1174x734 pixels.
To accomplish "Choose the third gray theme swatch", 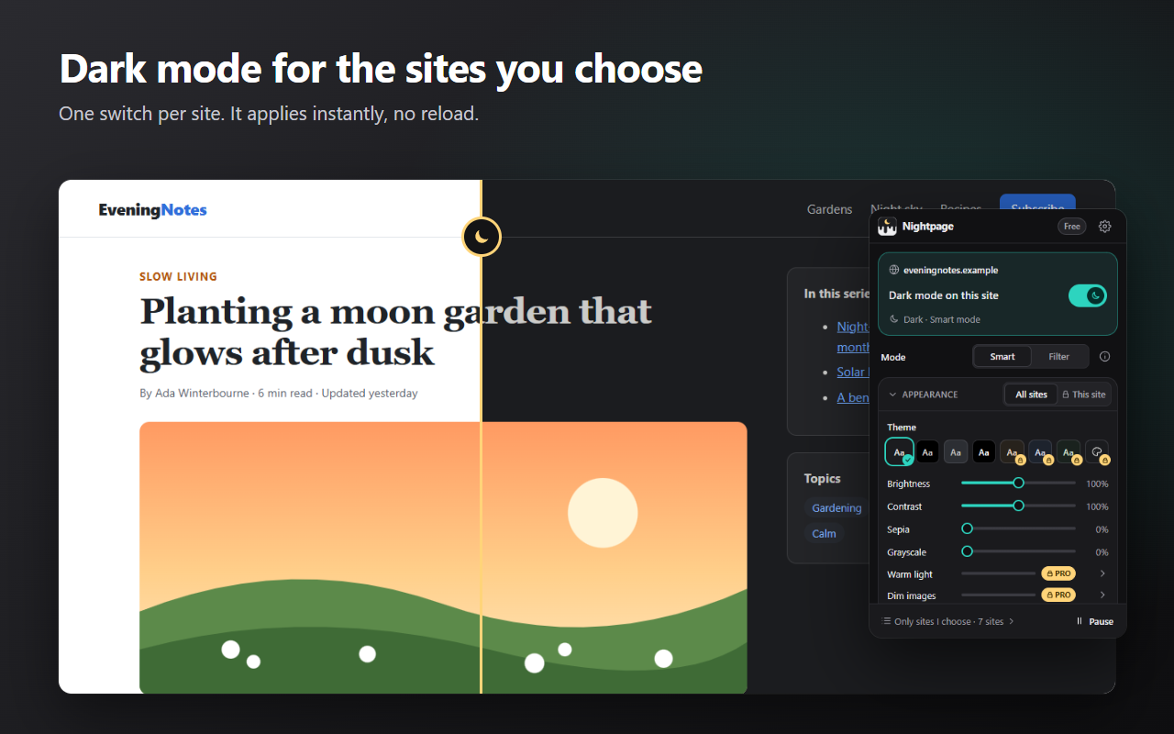I will (956, 451).
